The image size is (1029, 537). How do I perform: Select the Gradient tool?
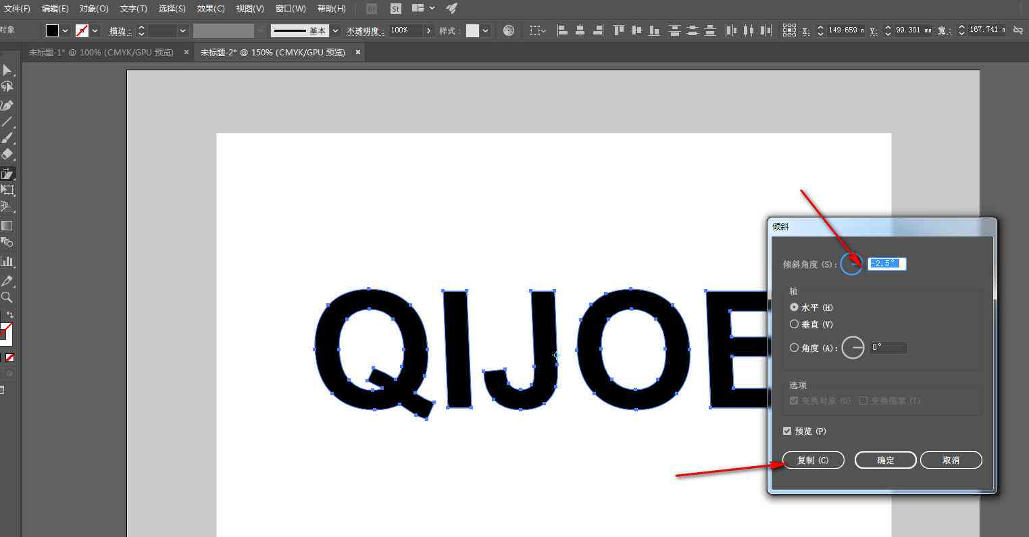coord(7,226)
